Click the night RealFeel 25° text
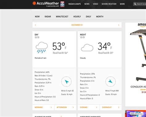The height and width of the screenshot is (117, 146). [x=106, y=53]
